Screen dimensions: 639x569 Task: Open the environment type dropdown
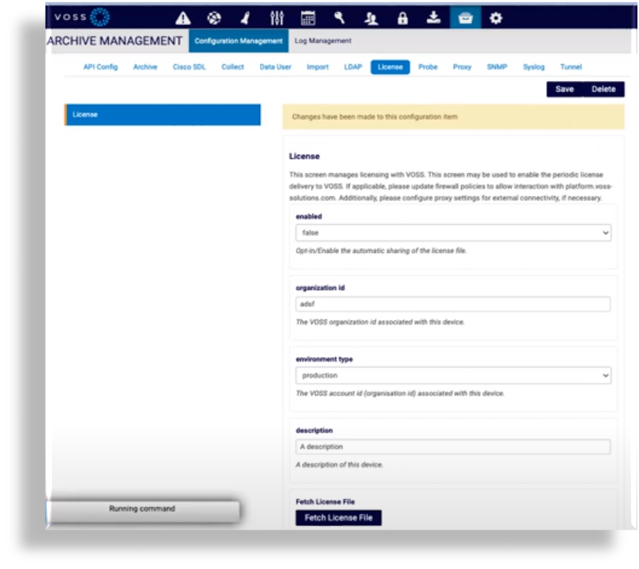[x=453, y=376]
